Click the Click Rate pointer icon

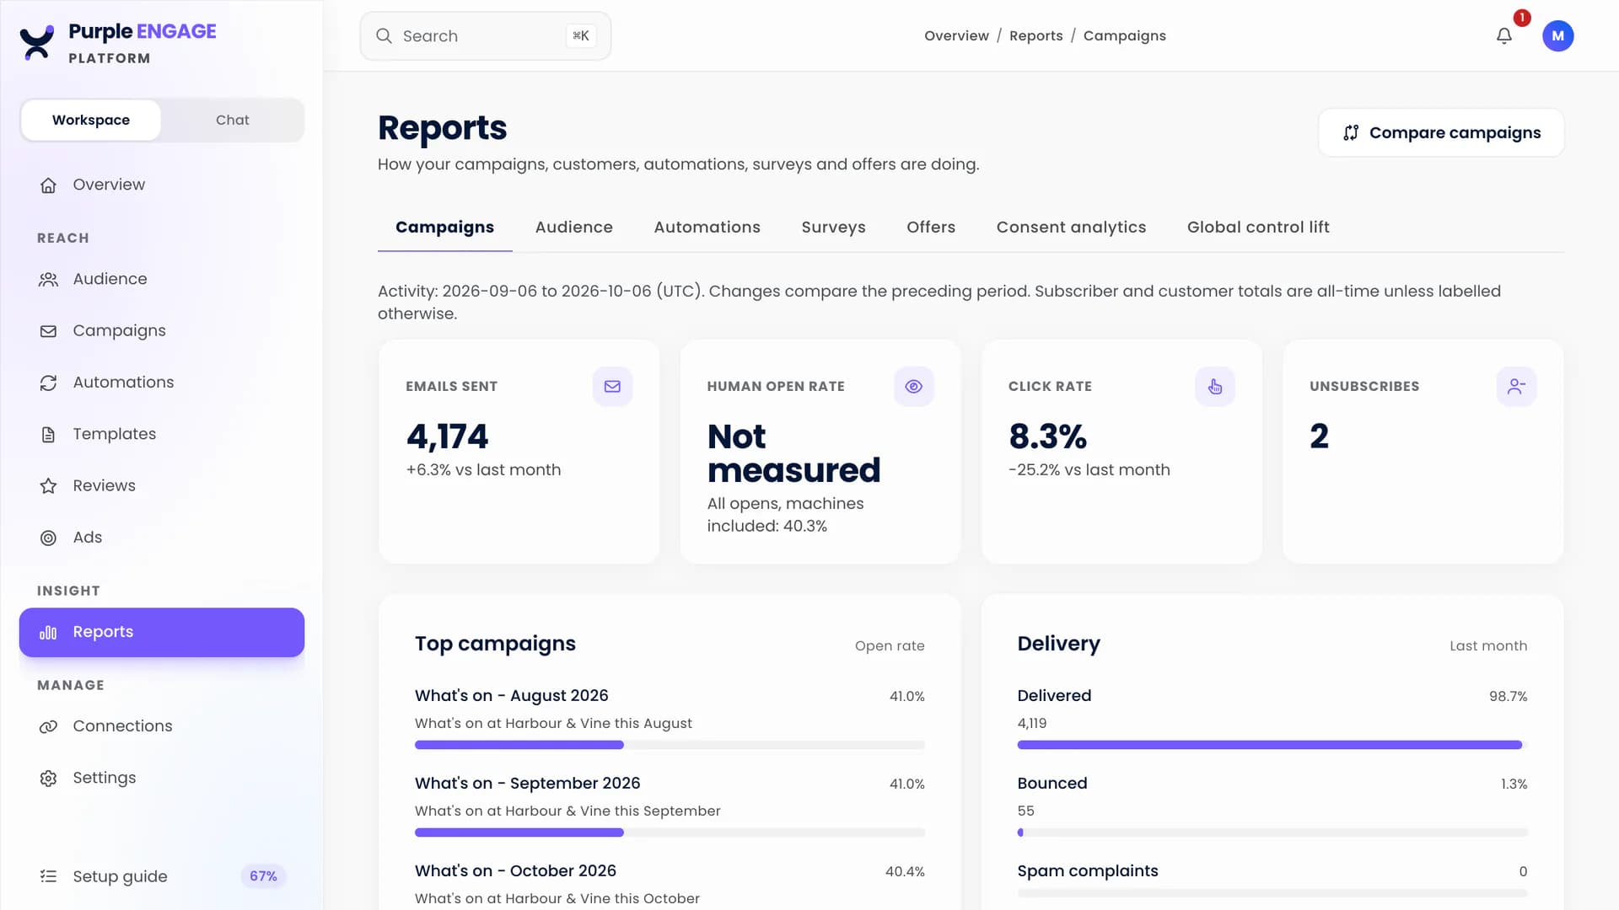coord(1215,386)
